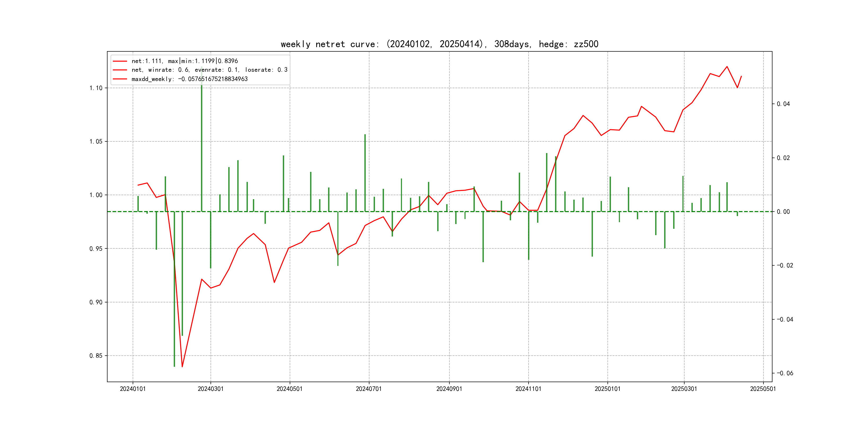Click the 20250101 x-axis date label

(607, 389)
